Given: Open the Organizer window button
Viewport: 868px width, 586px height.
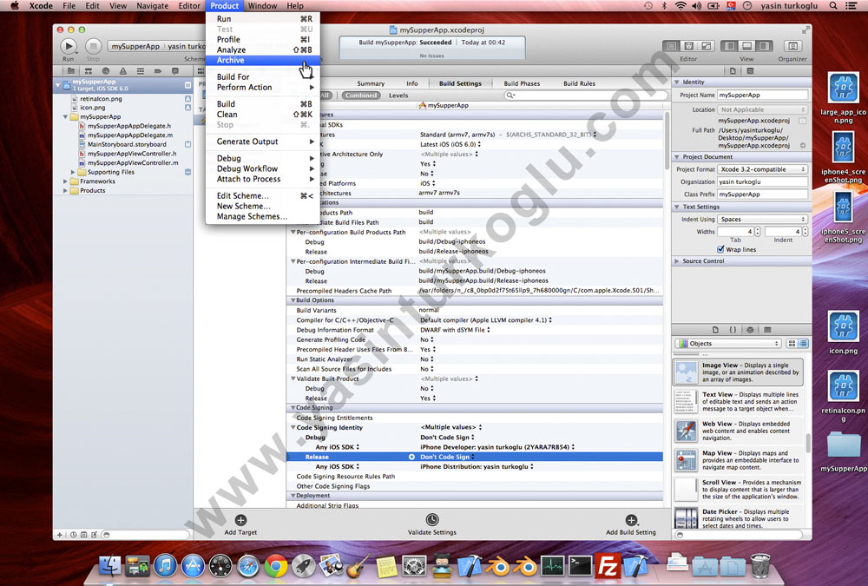Looking at the screenshot, I should 792,46.
